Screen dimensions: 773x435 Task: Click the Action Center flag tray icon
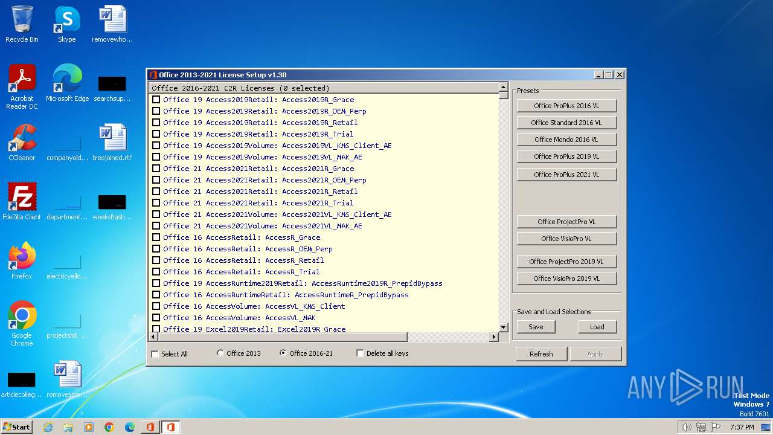pos(716,427)
